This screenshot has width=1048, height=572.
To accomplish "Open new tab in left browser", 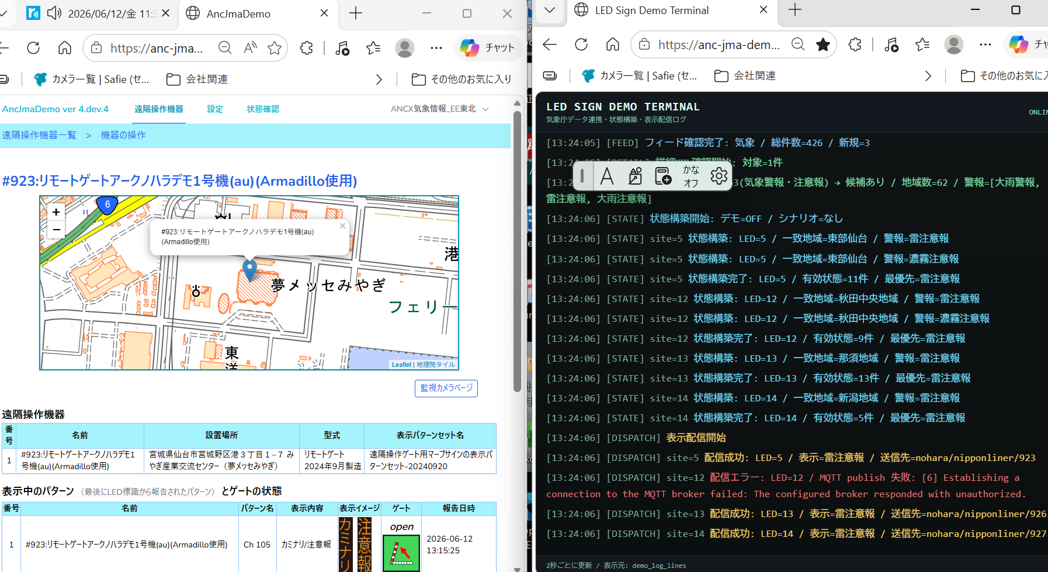I will pyautogui.click(x=356, y=13).
